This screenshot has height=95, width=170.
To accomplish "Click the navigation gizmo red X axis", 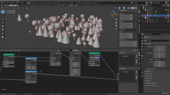I will pyautogui.click(x=116, y=15).
